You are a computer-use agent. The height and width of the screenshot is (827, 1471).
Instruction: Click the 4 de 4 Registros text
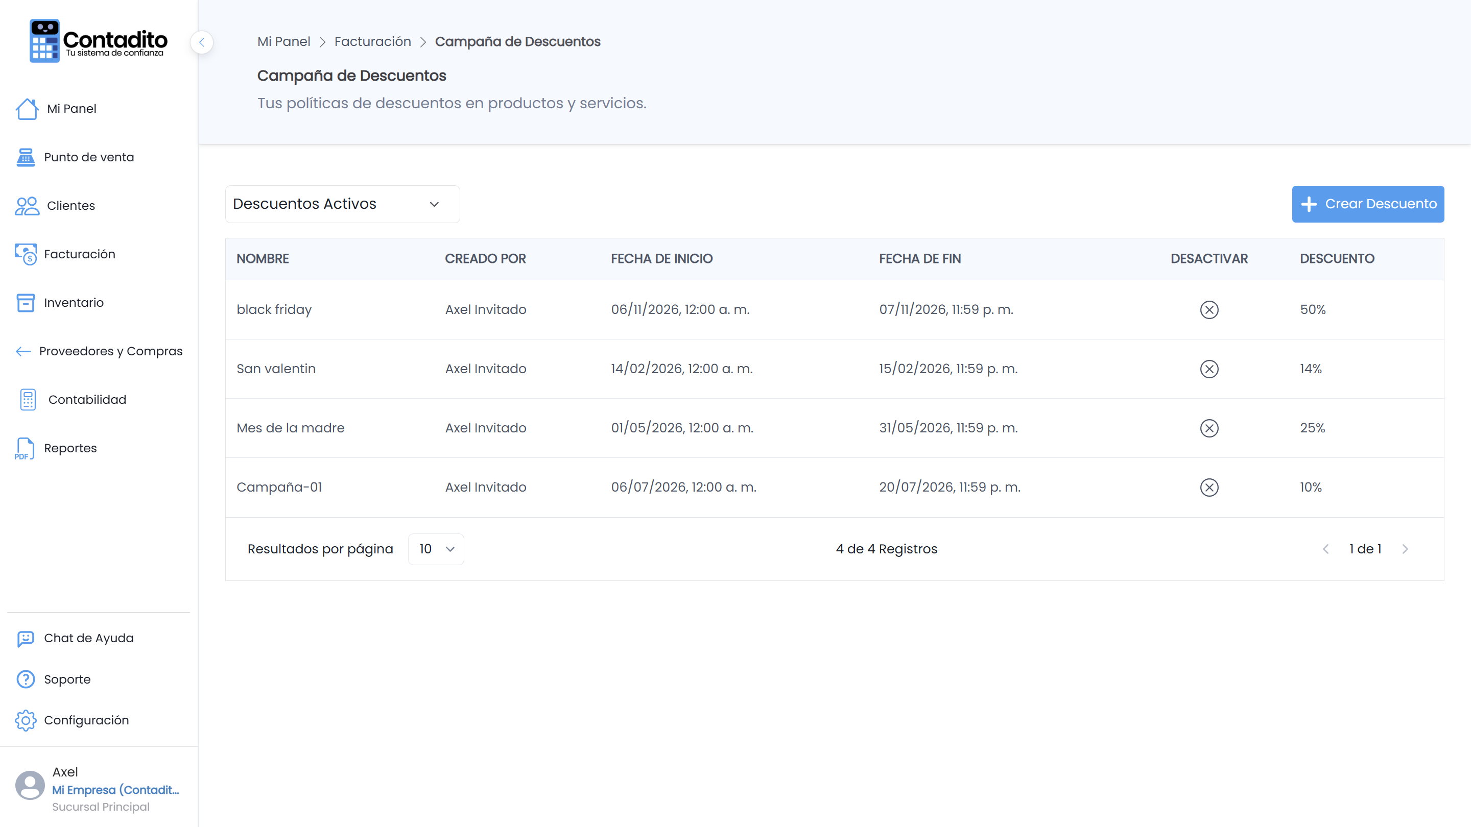point(887,550)
